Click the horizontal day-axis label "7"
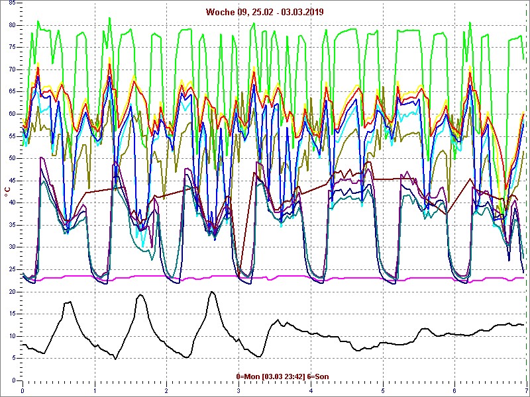Viewport: 530px width, 397px height. [526, 391]
